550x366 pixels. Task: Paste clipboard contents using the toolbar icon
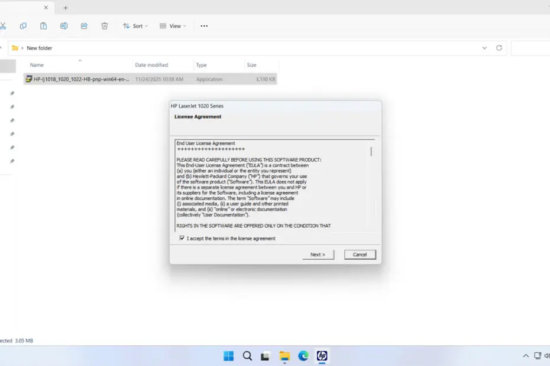coord(43,26)
